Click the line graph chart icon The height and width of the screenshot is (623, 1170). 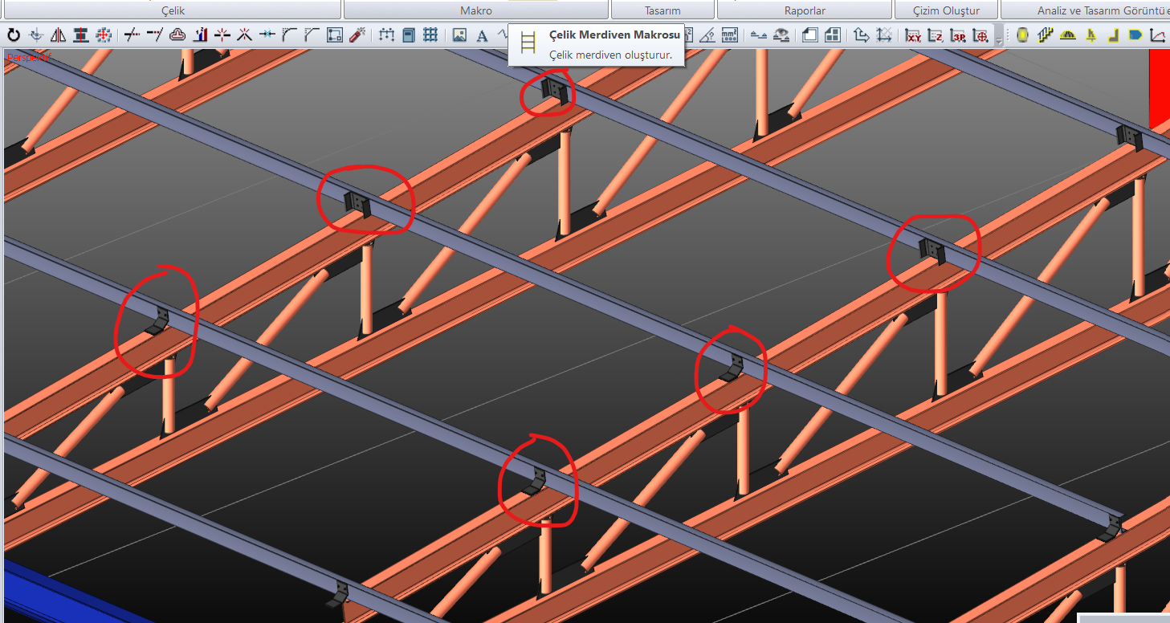coord(1158,35)
